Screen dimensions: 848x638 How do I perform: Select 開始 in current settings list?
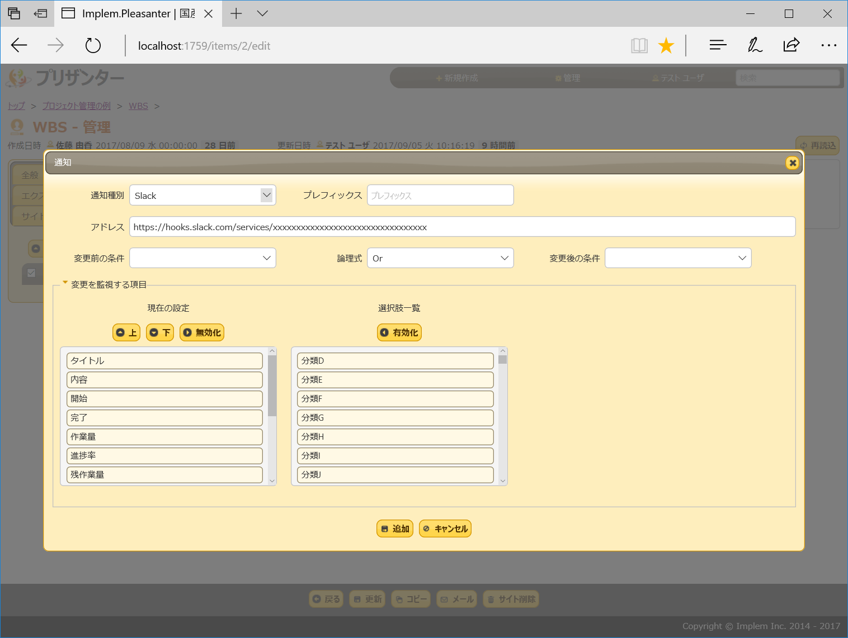(164, 399)
